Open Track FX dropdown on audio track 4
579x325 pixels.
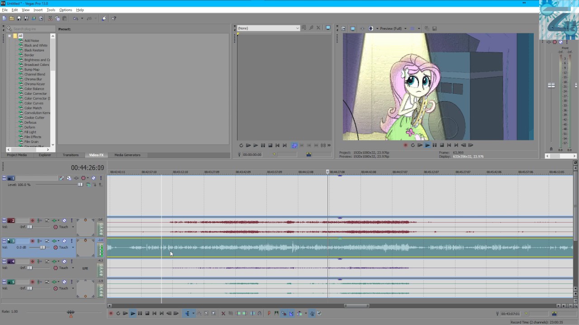(x=58, y=261)
